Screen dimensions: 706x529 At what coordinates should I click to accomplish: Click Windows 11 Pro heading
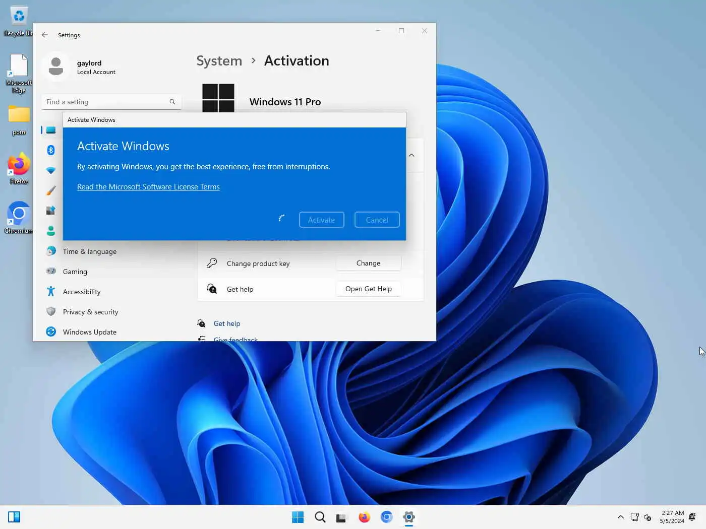(285, 102)
